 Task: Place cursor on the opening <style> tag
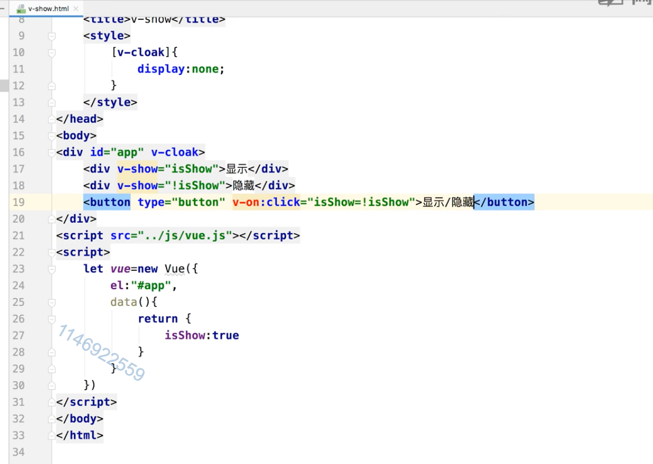pyautogui.click(x=106, y=36)
